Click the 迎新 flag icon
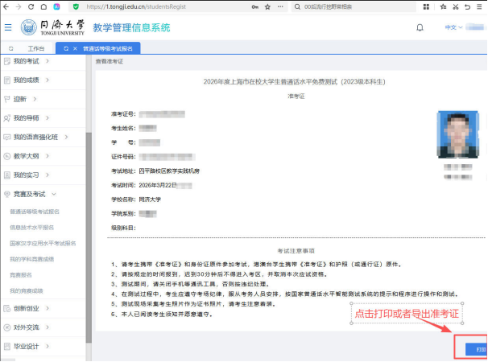488x362 pixels. click(x=7, y=99)
